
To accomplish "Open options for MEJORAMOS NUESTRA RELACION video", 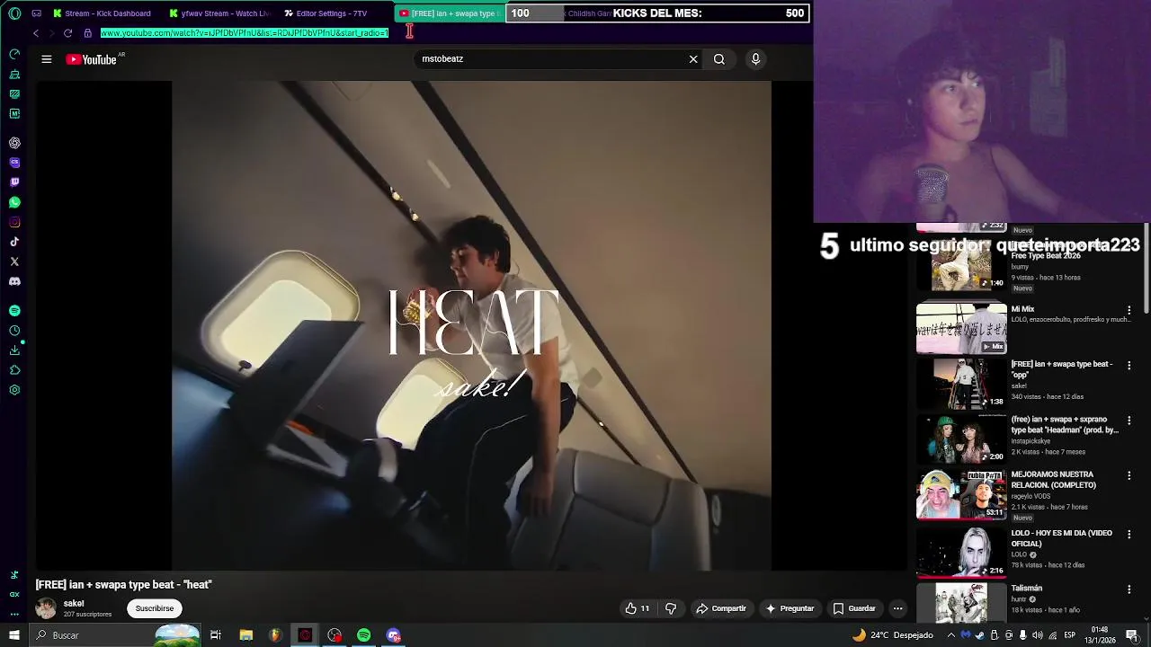I will click(x=1129, y=476).
